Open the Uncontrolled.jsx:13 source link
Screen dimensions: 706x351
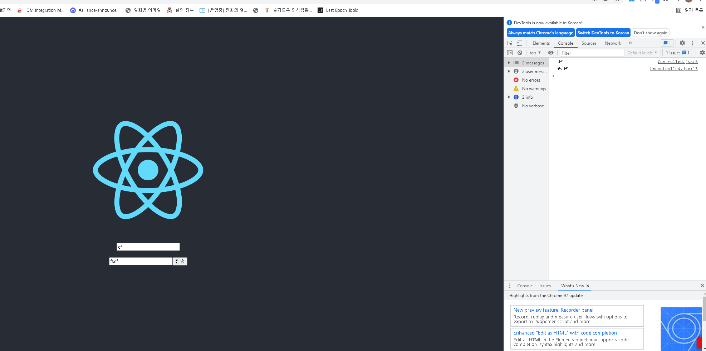[x=674, y=69]
